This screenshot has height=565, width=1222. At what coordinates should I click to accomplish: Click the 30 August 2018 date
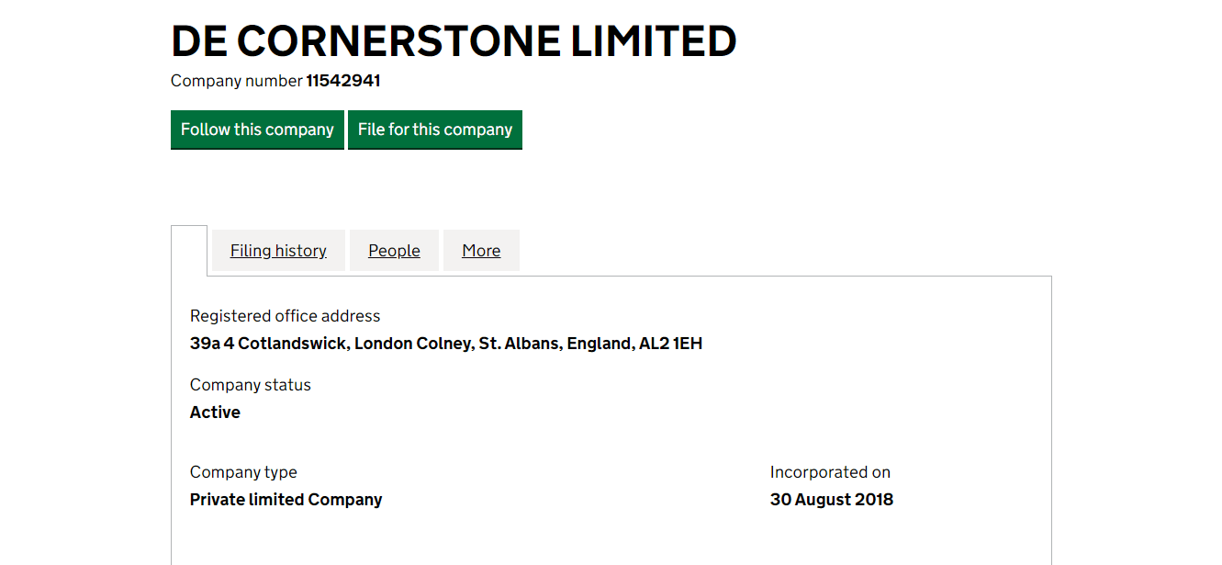click(831, 500)
